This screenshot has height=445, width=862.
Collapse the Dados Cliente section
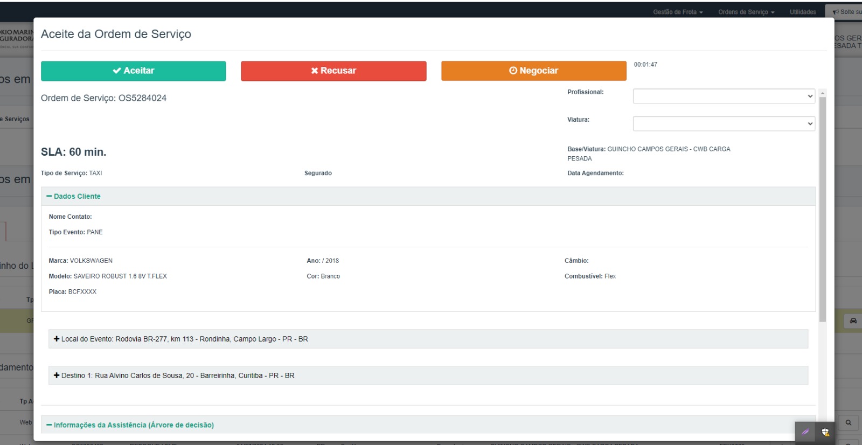pos(73,196)
